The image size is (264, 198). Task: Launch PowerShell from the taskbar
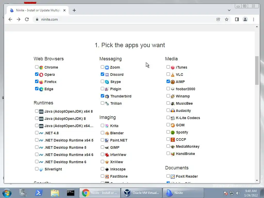39,193
